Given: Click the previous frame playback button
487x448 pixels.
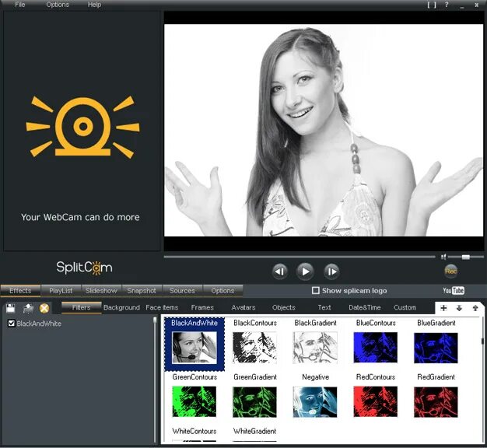Looking at the screenshot, I should (279, 271).
